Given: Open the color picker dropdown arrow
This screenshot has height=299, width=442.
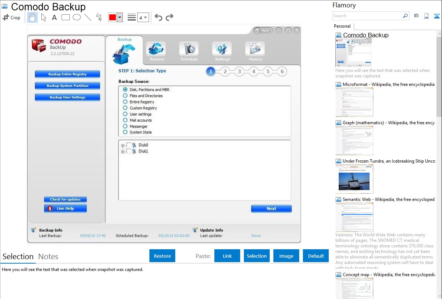Looking at the screenshot, I should point(120,17).
